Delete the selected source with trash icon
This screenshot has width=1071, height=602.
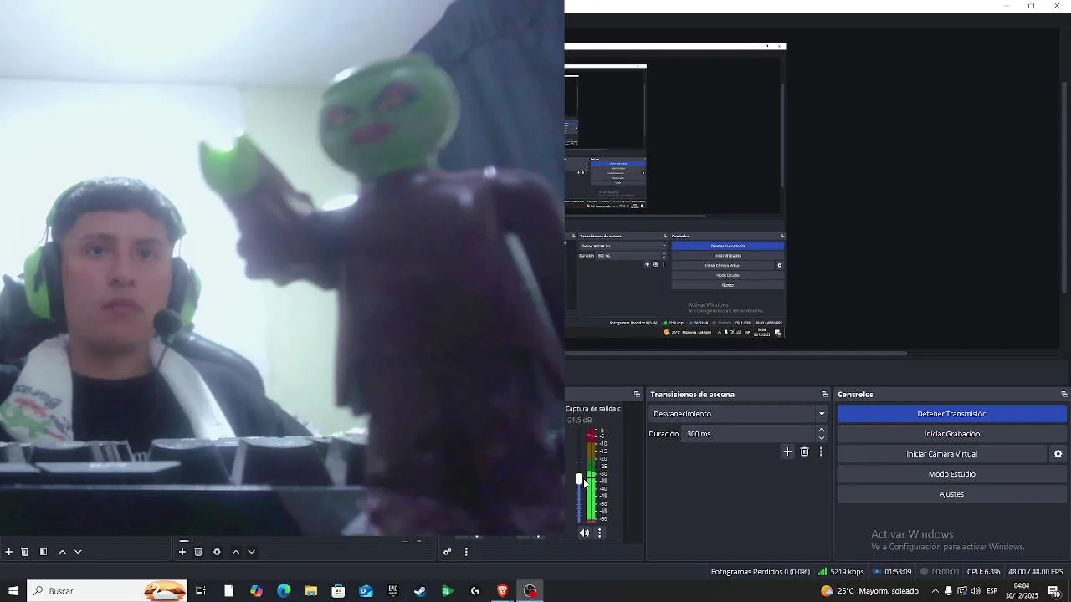[x=198, y=552]
